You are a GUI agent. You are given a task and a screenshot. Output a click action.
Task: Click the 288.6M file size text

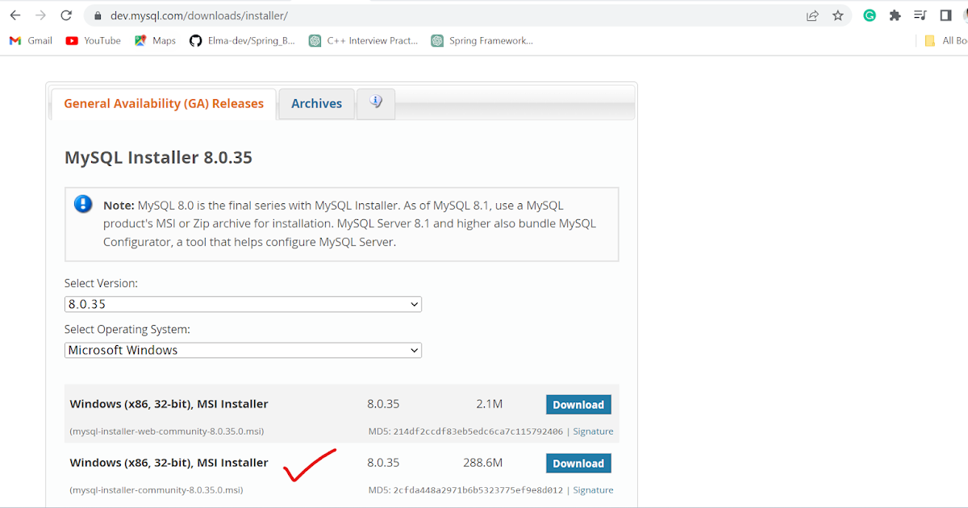point(482,463)
